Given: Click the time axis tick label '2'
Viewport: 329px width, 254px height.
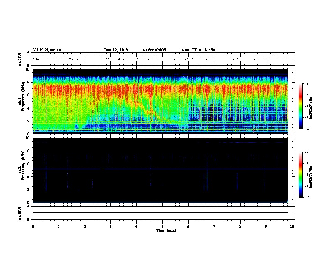Looking at the screenshot, I should pyautogui.click(x=85, y=226).
